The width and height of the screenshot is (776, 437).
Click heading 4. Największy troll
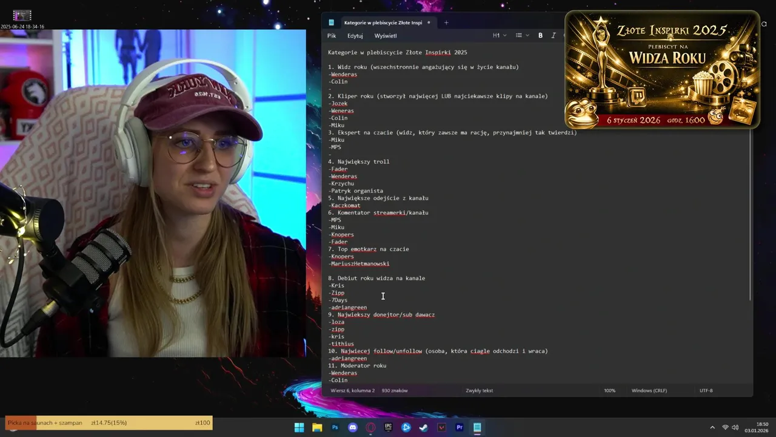[359, 161]
